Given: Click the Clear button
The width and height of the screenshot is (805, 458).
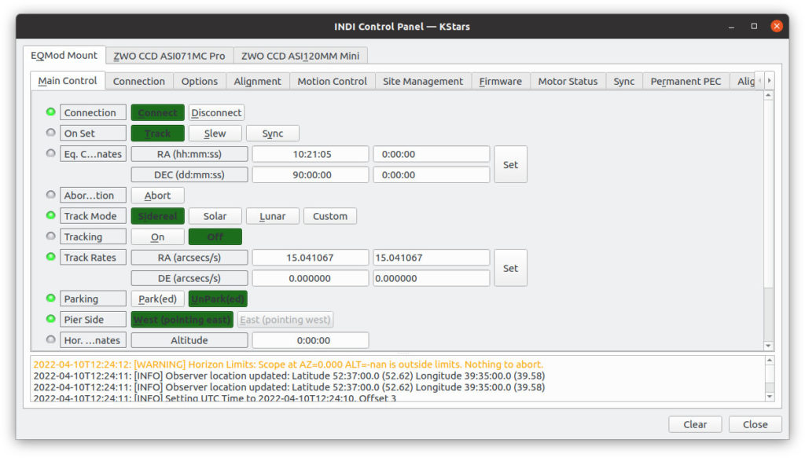Looking at the screenshot, I should coord(695,425).
